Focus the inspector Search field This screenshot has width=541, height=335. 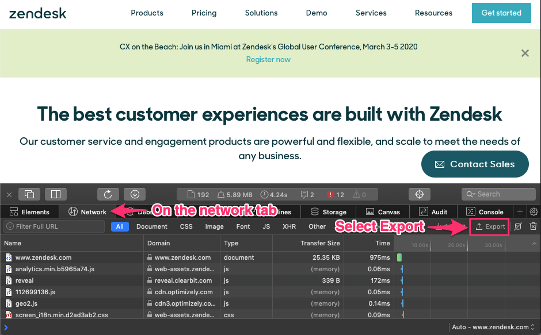(x=498, y=194)
